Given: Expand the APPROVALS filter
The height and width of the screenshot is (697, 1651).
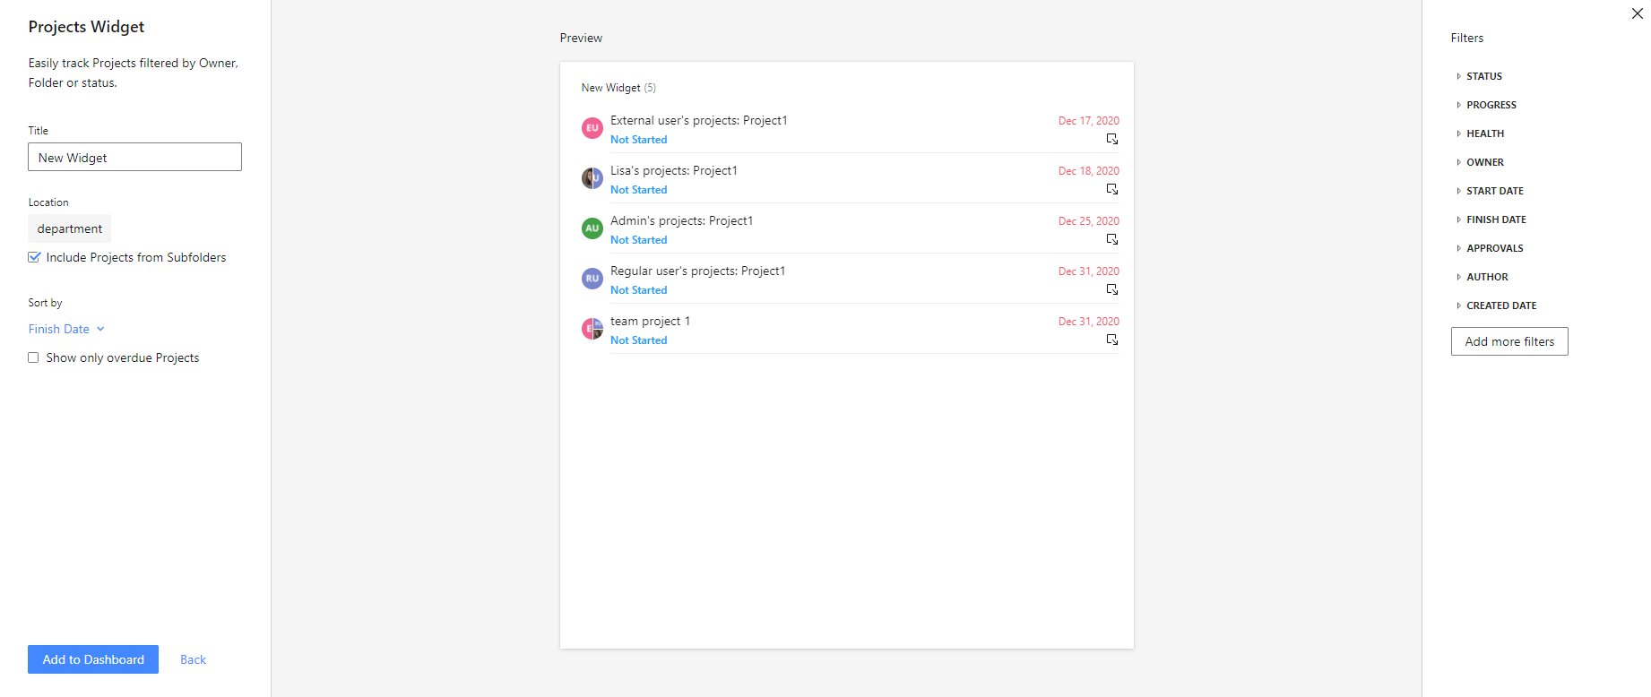Looking at the screenshot, I should (x=1494, y=248).
